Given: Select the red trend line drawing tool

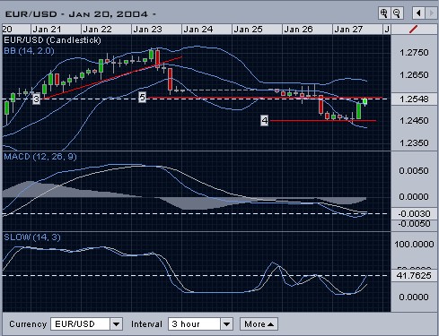Looking at the screenshot, I should click(413, 30).
